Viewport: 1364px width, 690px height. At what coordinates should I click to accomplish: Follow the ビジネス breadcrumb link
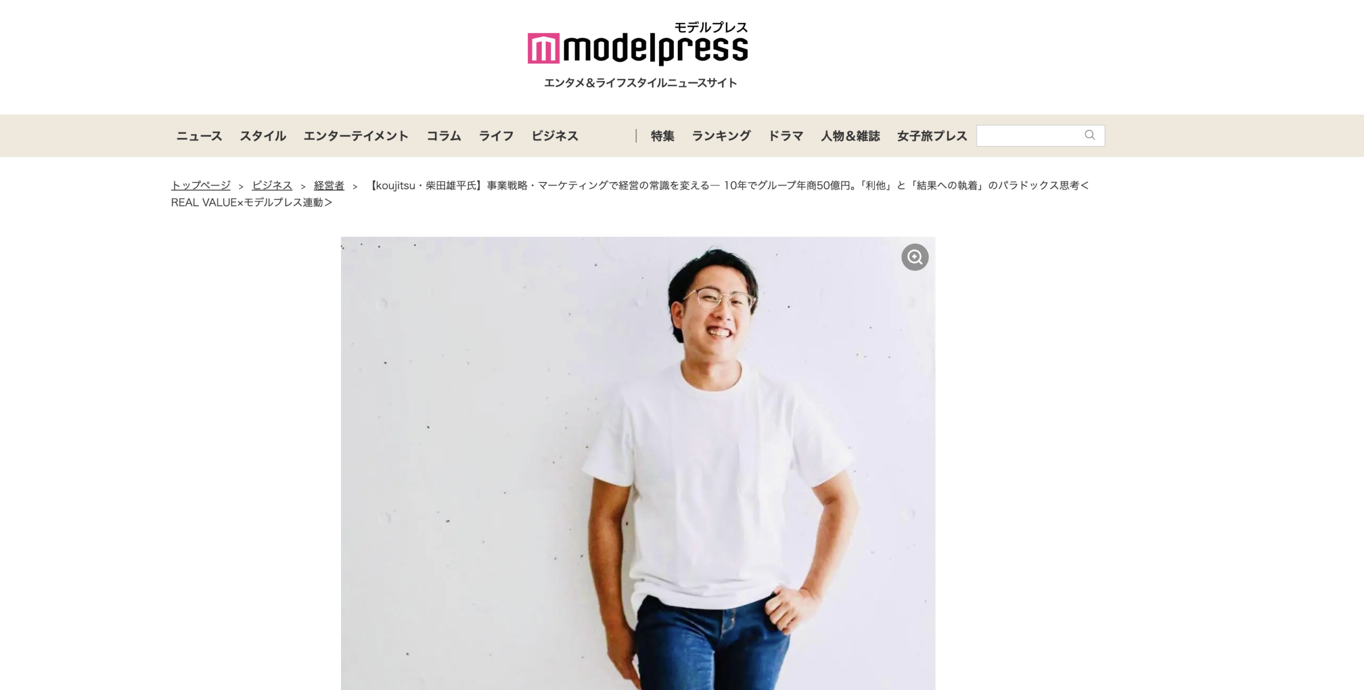[272, 185]
